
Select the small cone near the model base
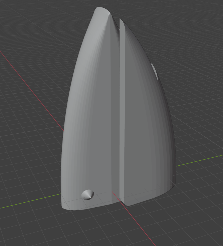(x=88, y=194)
